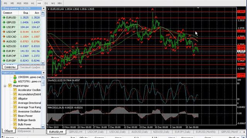This screenshot has height=138, width=247.
Task: Close the Market Watch panel
Action: tap(44, 8)
